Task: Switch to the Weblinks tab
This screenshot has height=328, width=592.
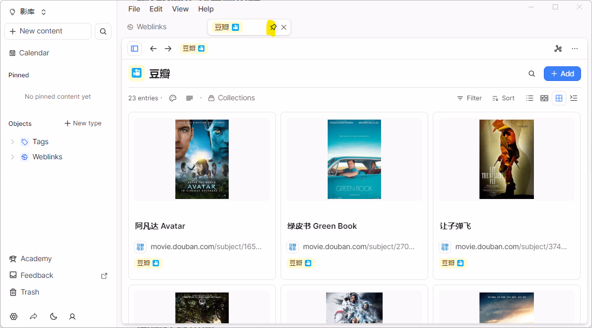Action: (x=147, y=27)
